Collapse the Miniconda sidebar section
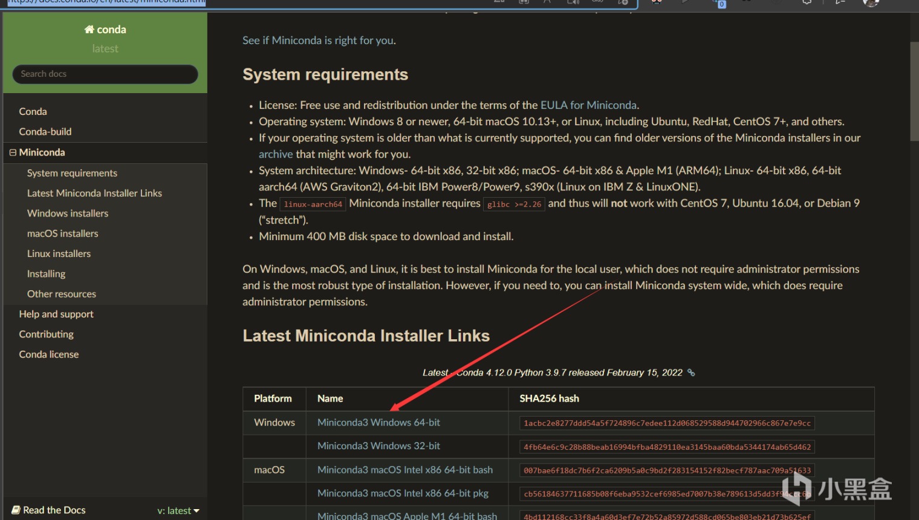 13,152
